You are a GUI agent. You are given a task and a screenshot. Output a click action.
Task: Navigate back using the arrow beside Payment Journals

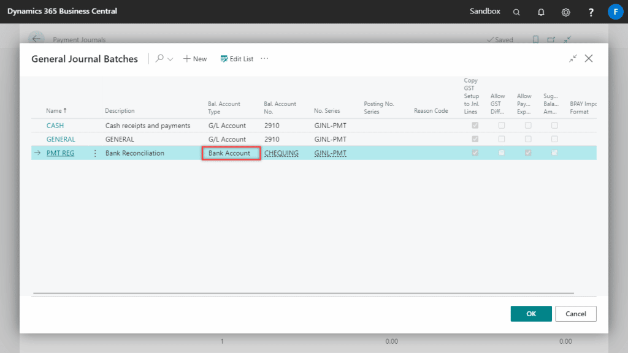click(x=36, y=39)
